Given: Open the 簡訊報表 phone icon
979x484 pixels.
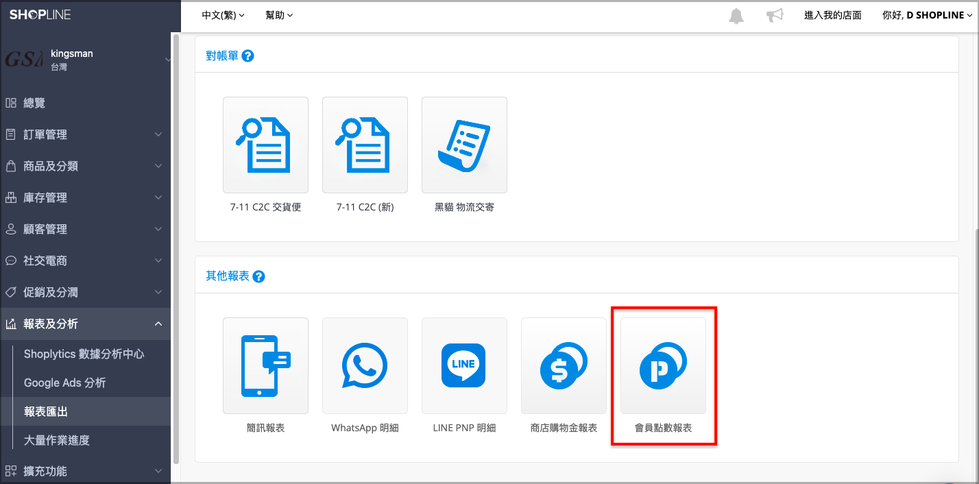Looking at the screenshot, I should [265, 365].
